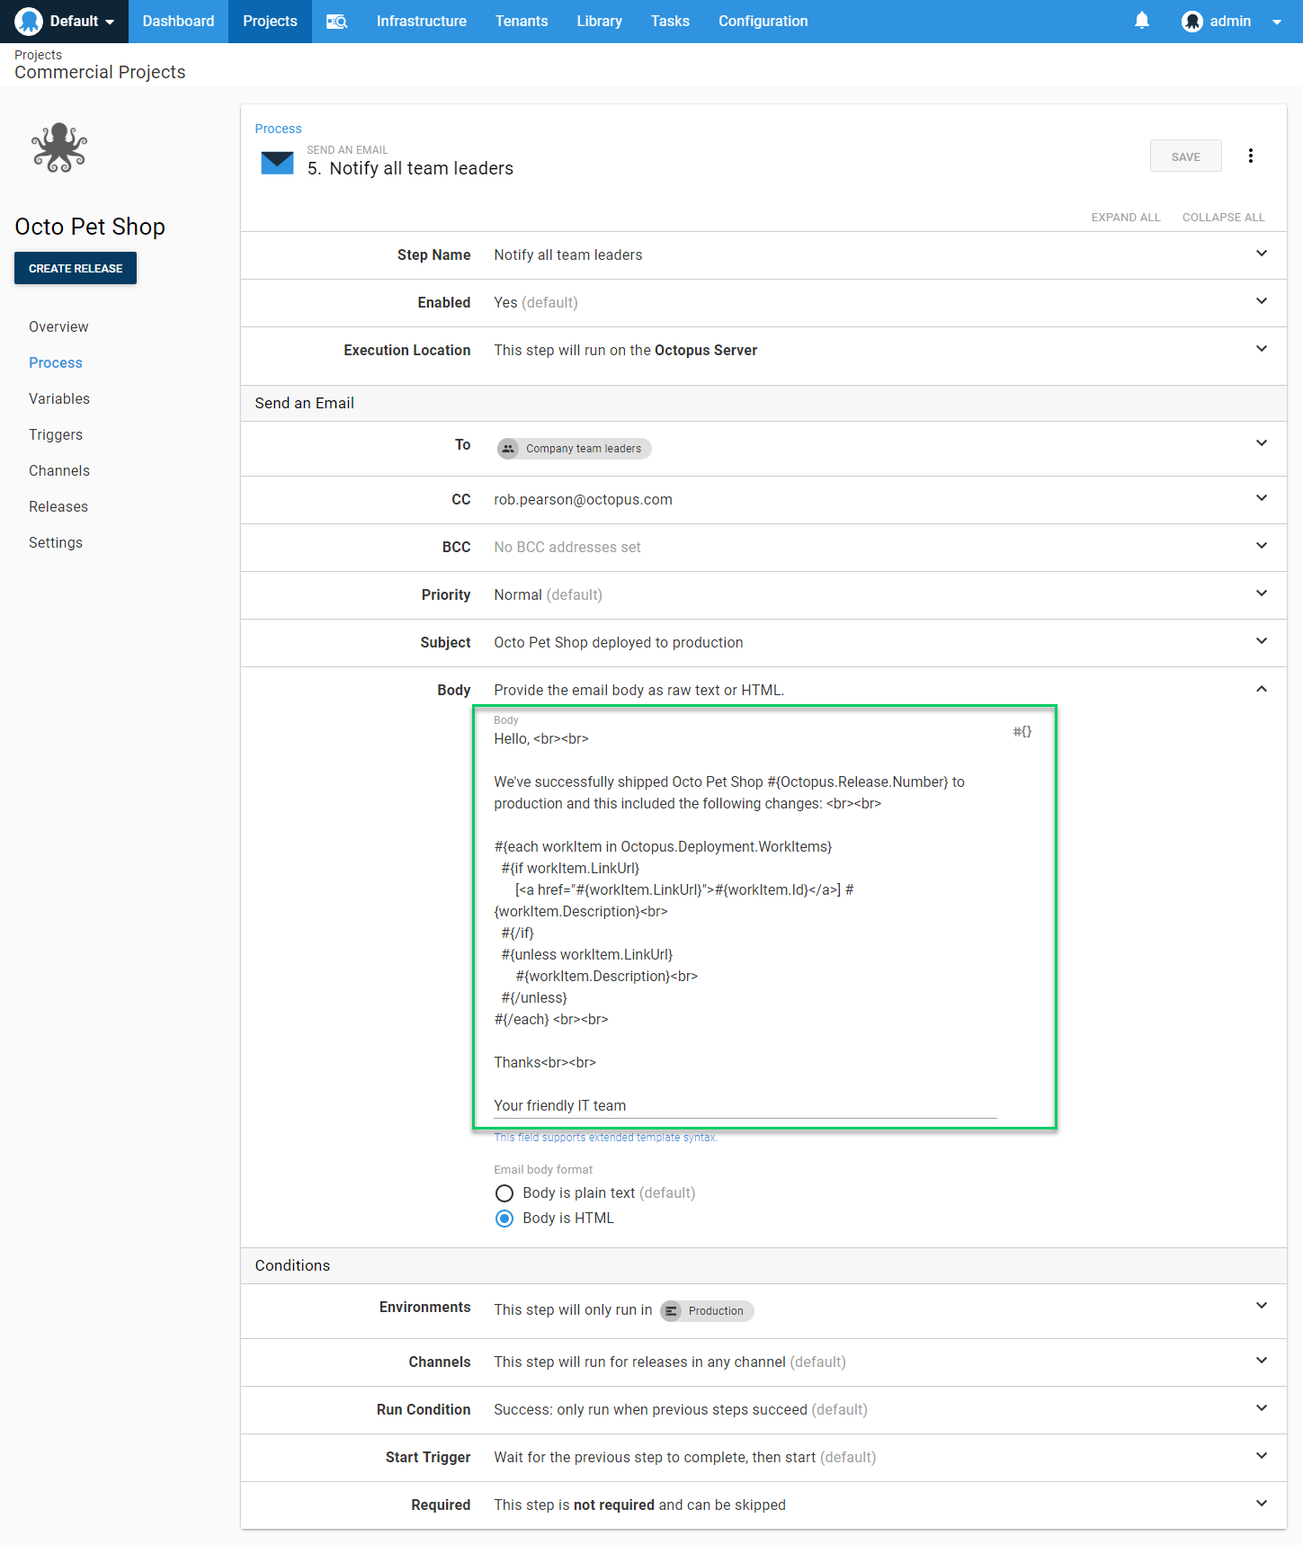The width and height of the screenshot is (1303, 1545).
Task: Open the Default space switcher dropdown
Action: point(64,22)
